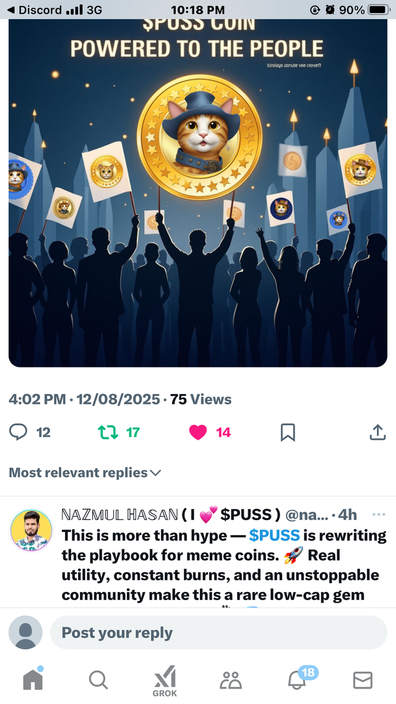
Task: Unlike the post via heart icon
Action: click(x=197, y=432)
